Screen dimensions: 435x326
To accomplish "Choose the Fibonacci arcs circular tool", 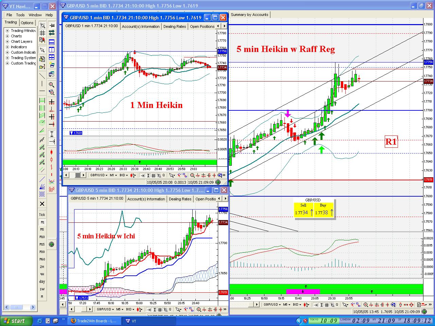I will pyautogui.click(x=42, y=123).
